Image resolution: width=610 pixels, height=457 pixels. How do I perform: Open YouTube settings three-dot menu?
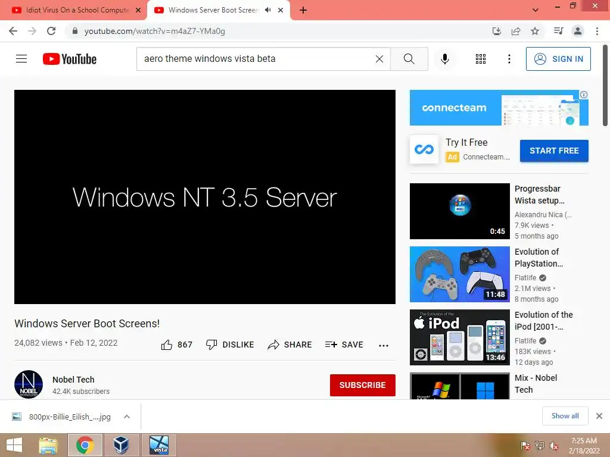(x=509, y=59)
